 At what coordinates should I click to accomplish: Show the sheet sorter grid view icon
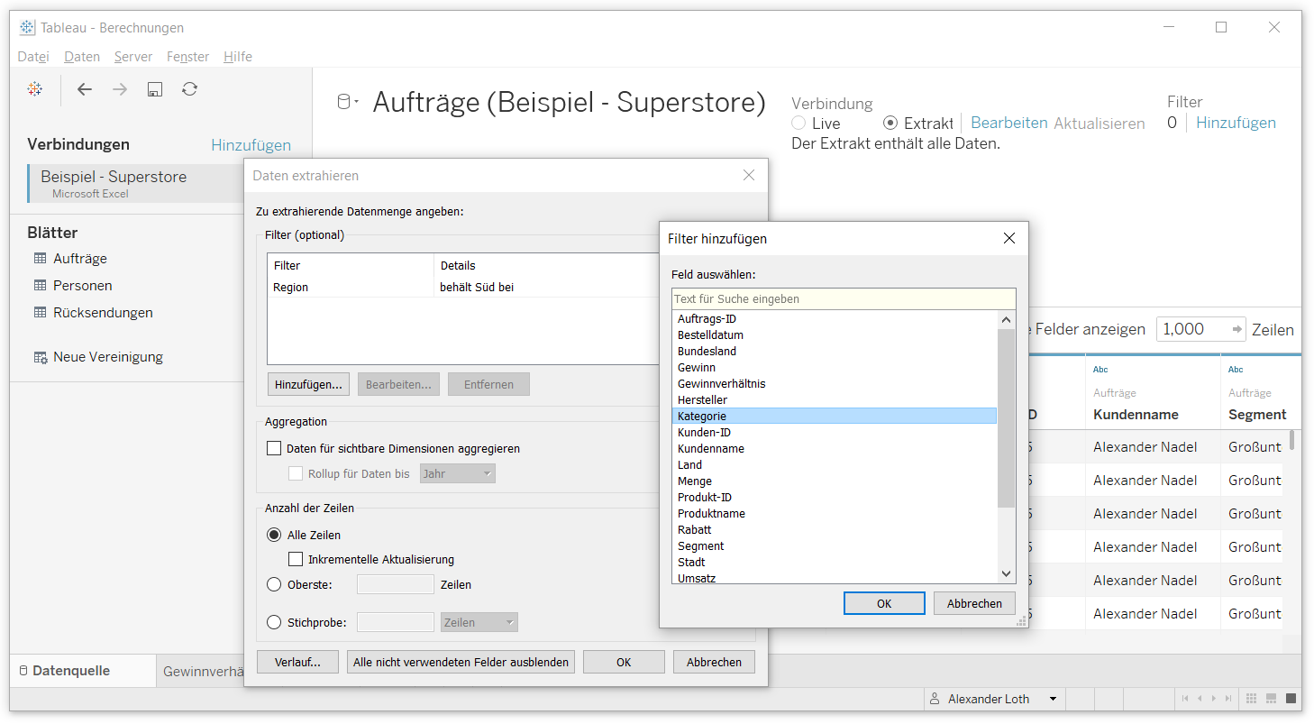click(1252, 699)
